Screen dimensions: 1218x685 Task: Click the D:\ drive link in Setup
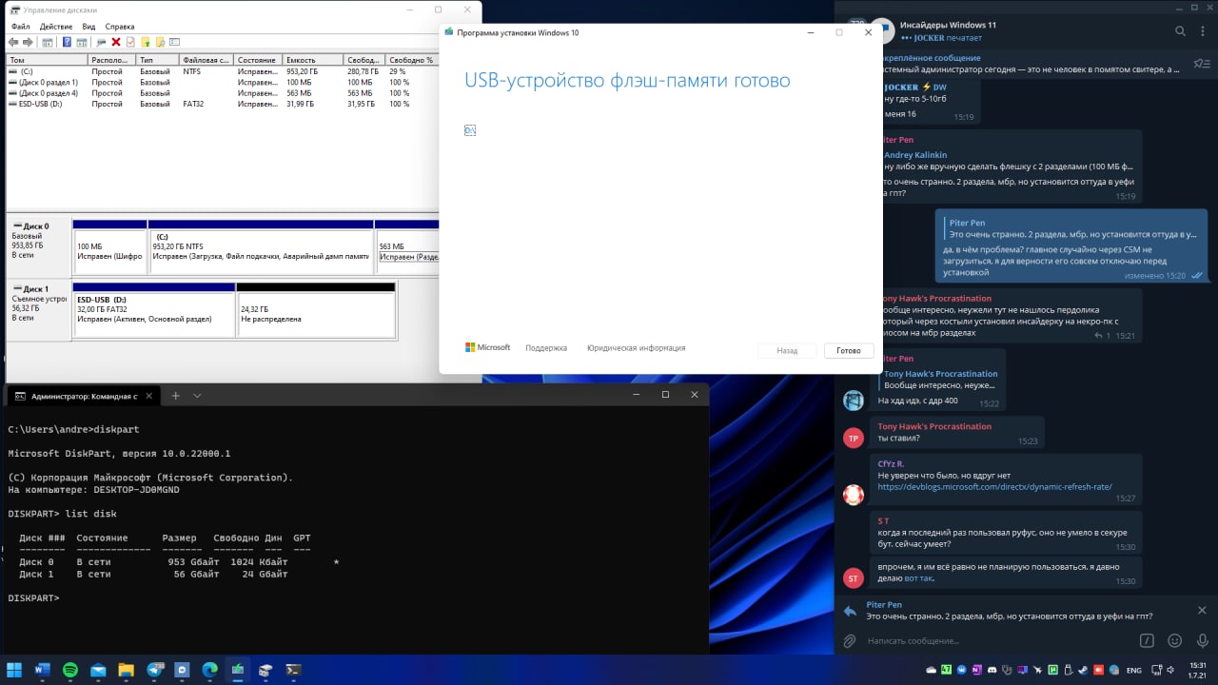pos(470,130)
